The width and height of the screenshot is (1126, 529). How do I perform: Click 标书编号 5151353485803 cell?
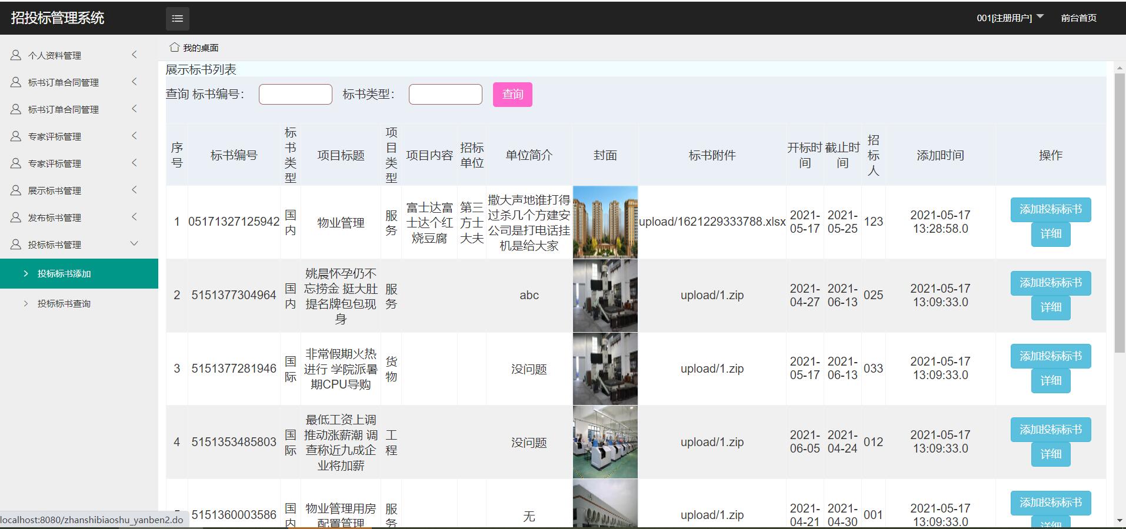pos(234,442)
